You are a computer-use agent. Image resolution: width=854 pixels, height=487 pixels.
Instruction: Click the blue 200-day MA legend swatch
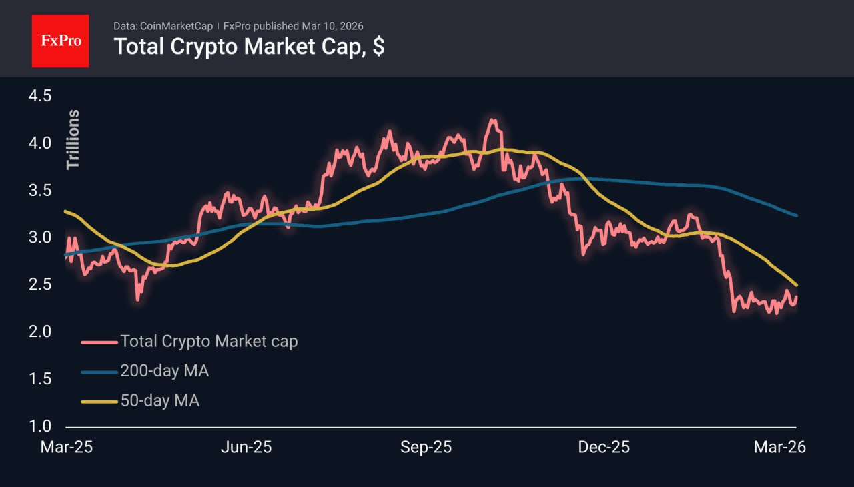99,372
